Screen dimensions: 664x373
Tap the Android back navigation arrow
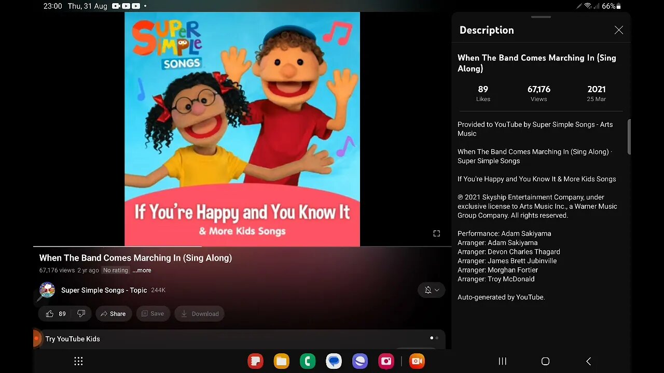click(588, 361)
